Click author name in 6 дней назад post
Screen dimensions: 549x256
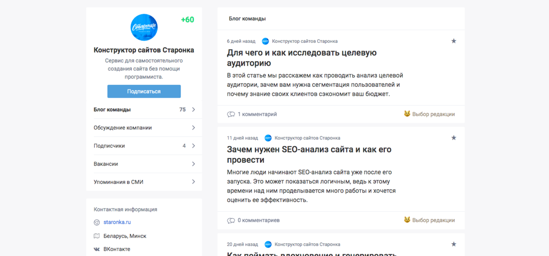(305, 41)
